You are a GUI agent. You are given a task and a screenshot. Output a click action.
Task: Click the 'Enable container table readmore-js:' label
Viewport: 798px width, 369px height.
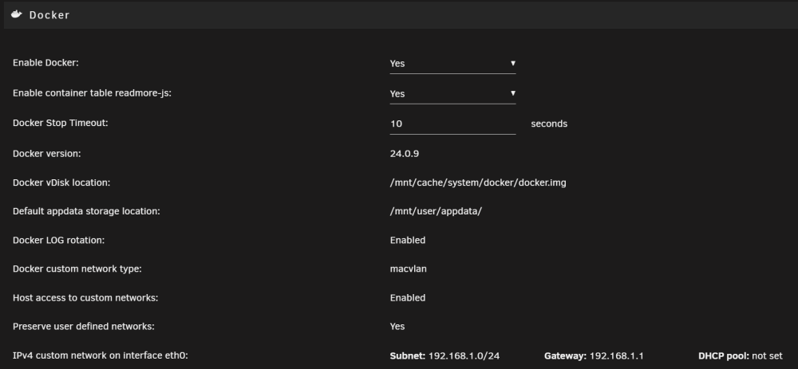pyautogui.click(x=92, y=93)
